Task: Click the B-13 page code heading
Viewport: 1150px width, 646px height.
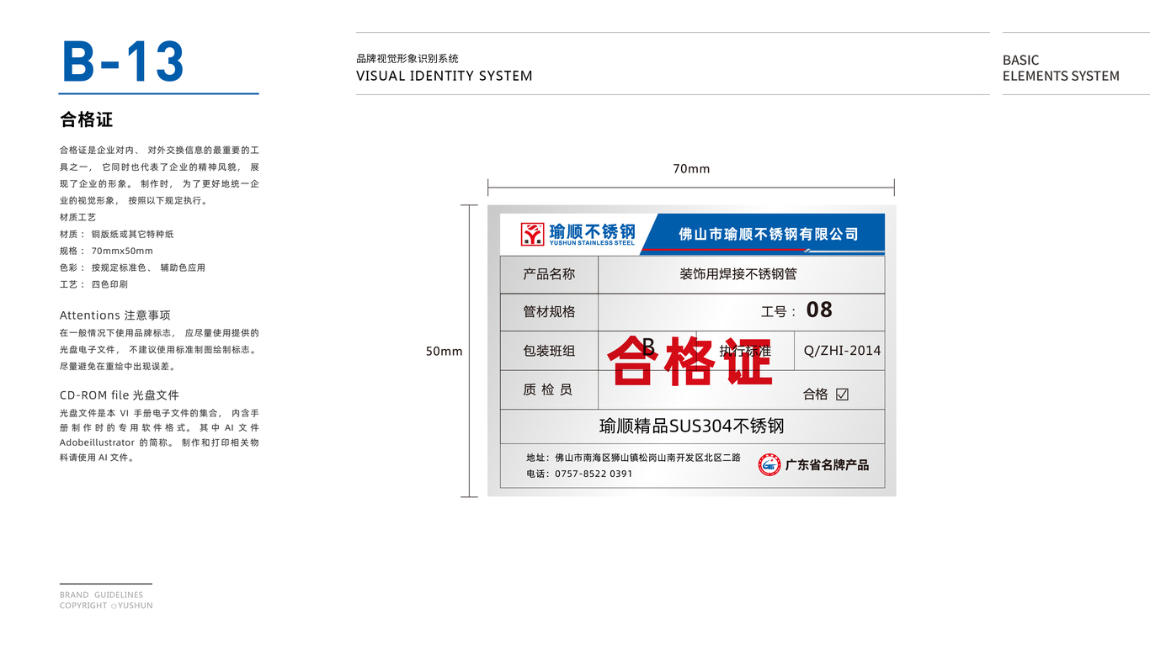Action: 123,61
